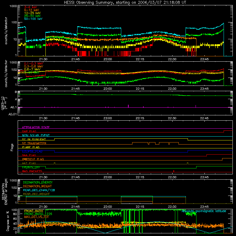
Task: Select the PARTICLE_FLAG label
Action: click(33, 159)
